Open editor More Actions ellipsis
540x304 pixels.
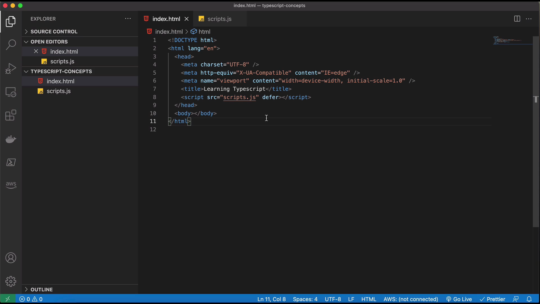tap(529, 19)
